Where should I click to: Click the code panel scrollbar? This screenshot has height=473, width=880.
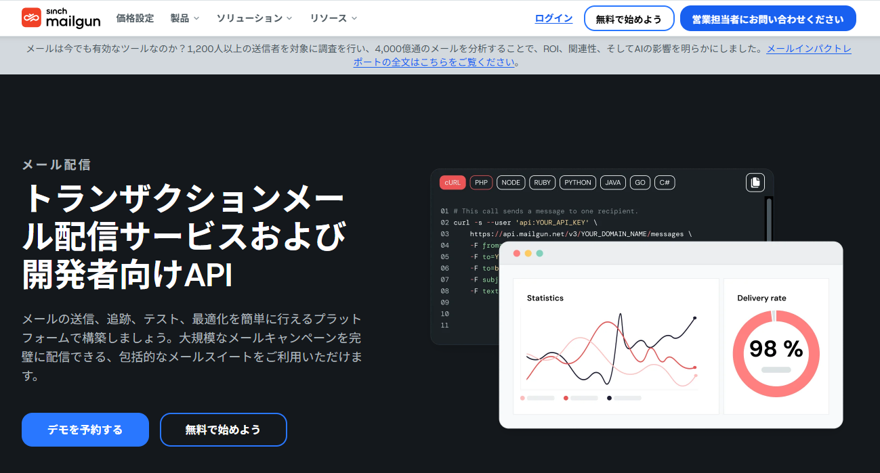click(x=768, y=219)
